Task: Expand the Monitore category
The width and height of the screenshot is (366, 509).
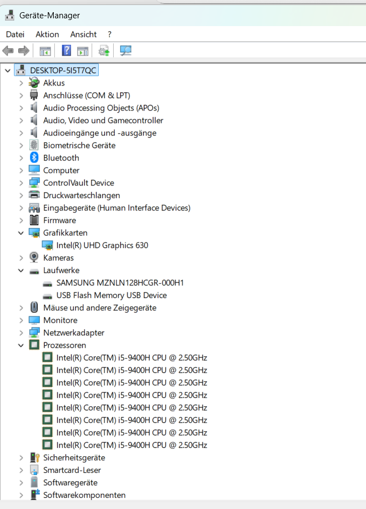Action: [21, 320]
